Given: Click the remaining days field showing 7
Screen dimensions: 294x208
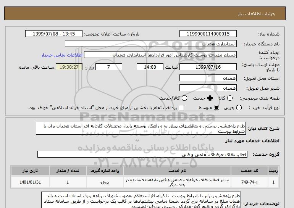Looking at the screenshot, I should coord(109,67).
